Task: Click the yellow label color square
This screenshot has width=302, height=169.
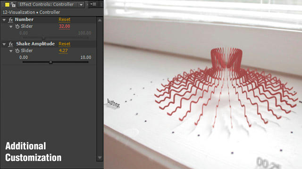Action: (x=7, y=5)
